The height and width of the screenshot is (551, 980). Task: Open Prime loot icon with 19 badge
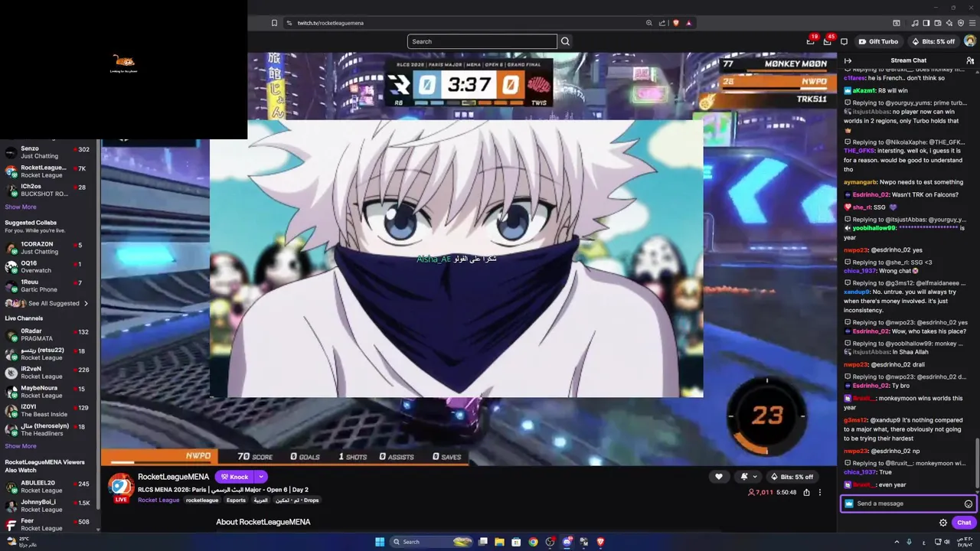click(810, 41)
